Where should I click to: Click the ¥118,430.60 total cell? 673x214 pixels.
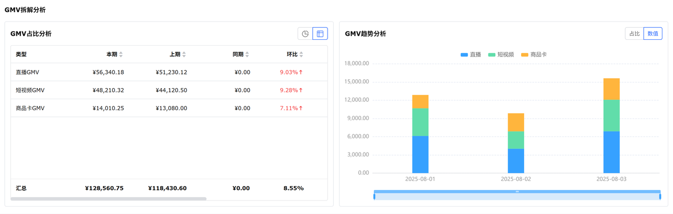coord(167,188)
